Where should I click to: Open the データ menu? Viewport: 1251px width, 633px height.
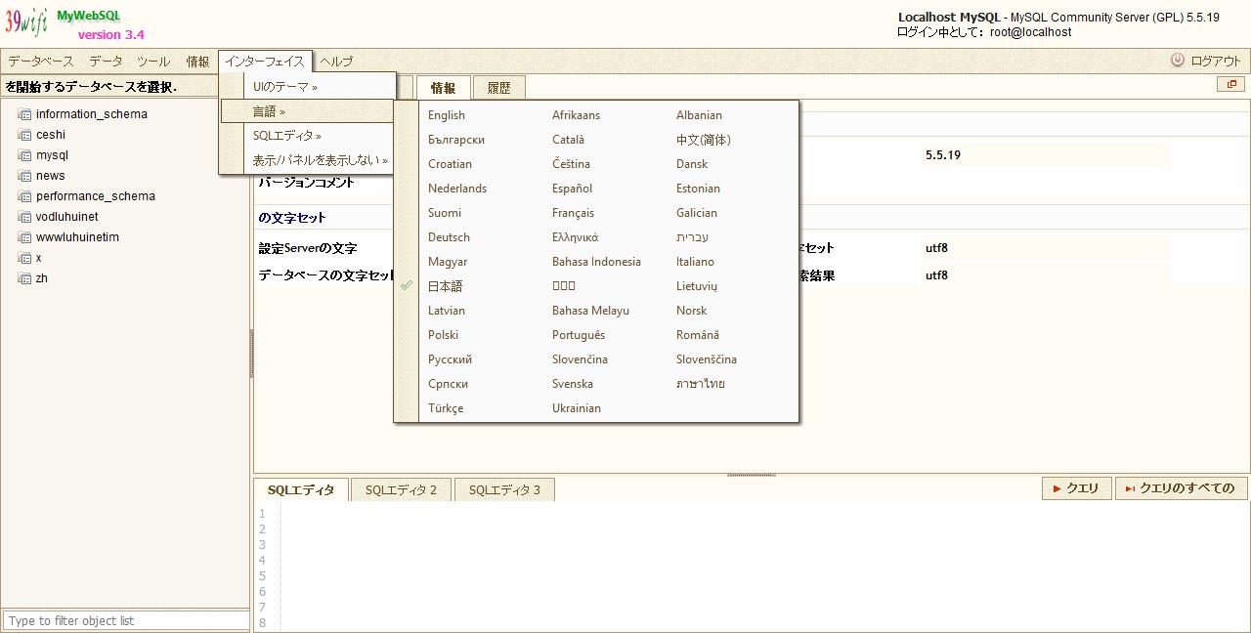[x=107, y=61]
